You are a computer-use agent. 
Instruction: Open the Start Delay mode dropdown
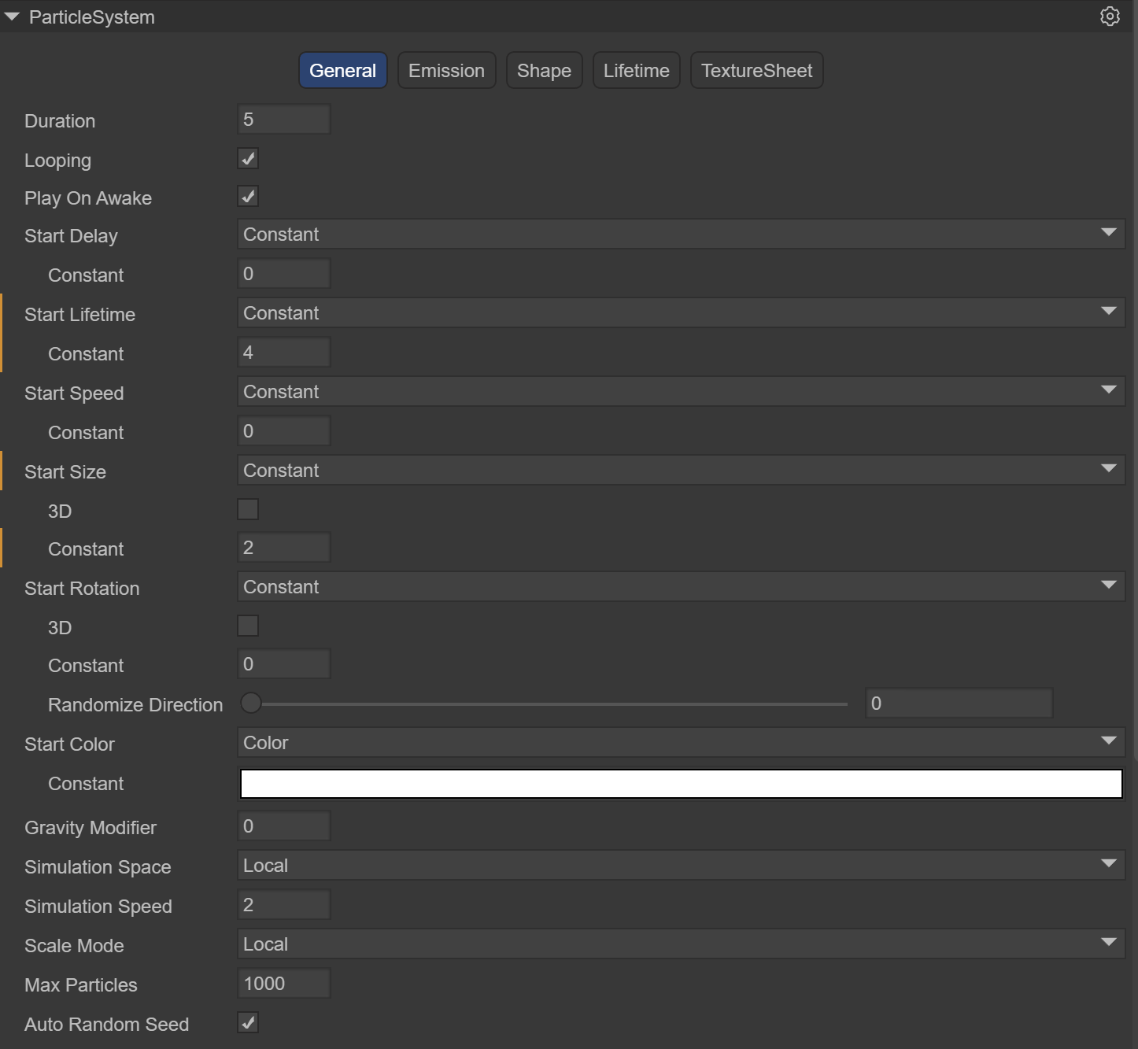point(681,235)
